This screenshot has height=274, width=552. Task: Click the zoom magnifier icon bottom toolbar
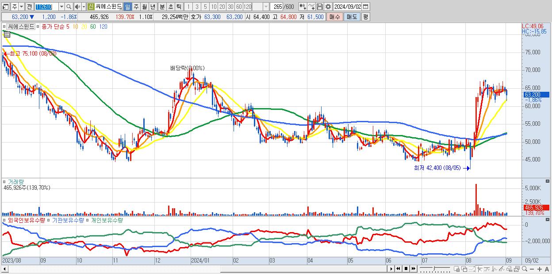(525, 269)
